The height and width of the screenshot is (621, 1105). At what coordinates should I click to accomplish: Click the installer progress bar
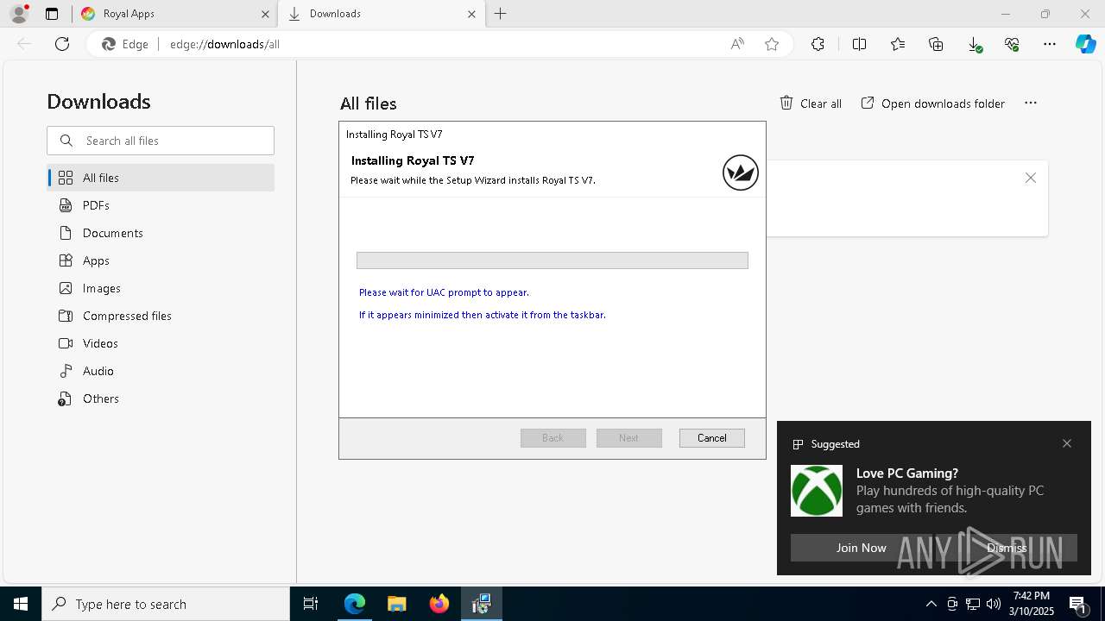(552, 260)
